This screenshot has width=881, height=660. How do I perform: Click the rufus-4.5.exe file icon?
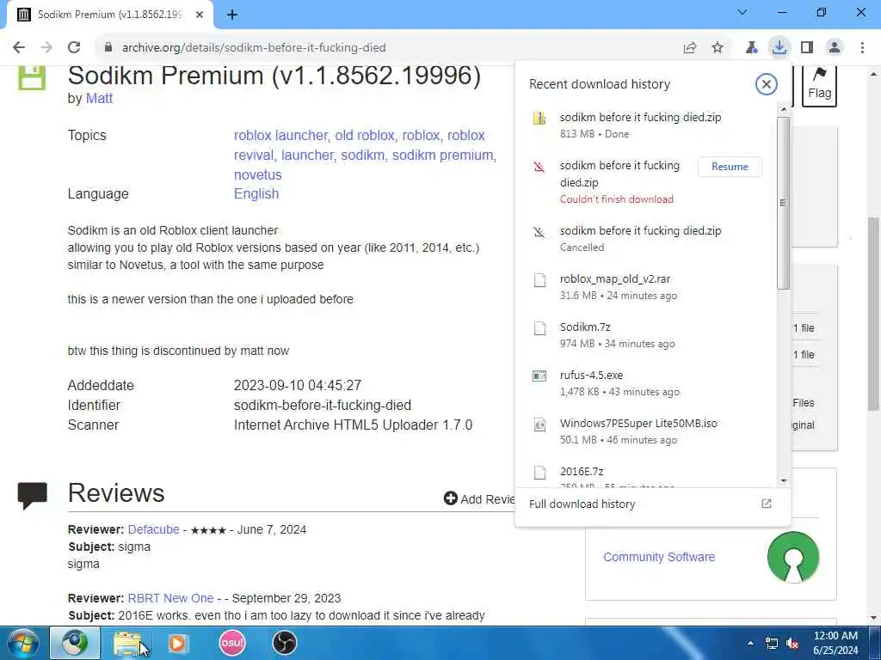[x=539, y=376]
